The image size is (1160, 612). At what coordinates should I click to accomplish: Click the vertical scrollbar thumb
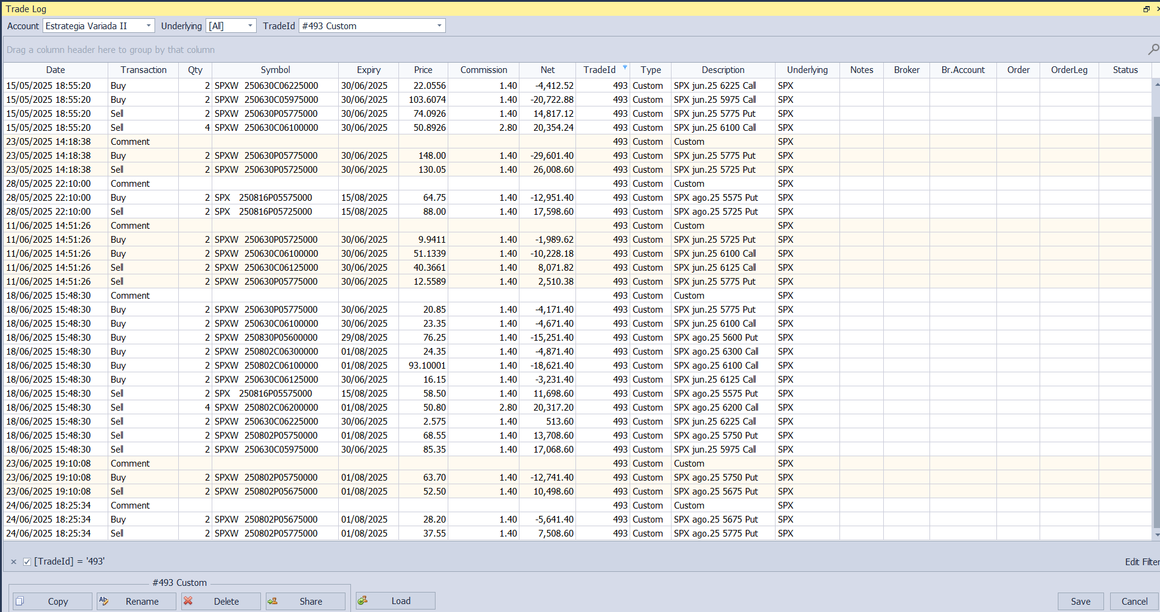pos(1156,322)
